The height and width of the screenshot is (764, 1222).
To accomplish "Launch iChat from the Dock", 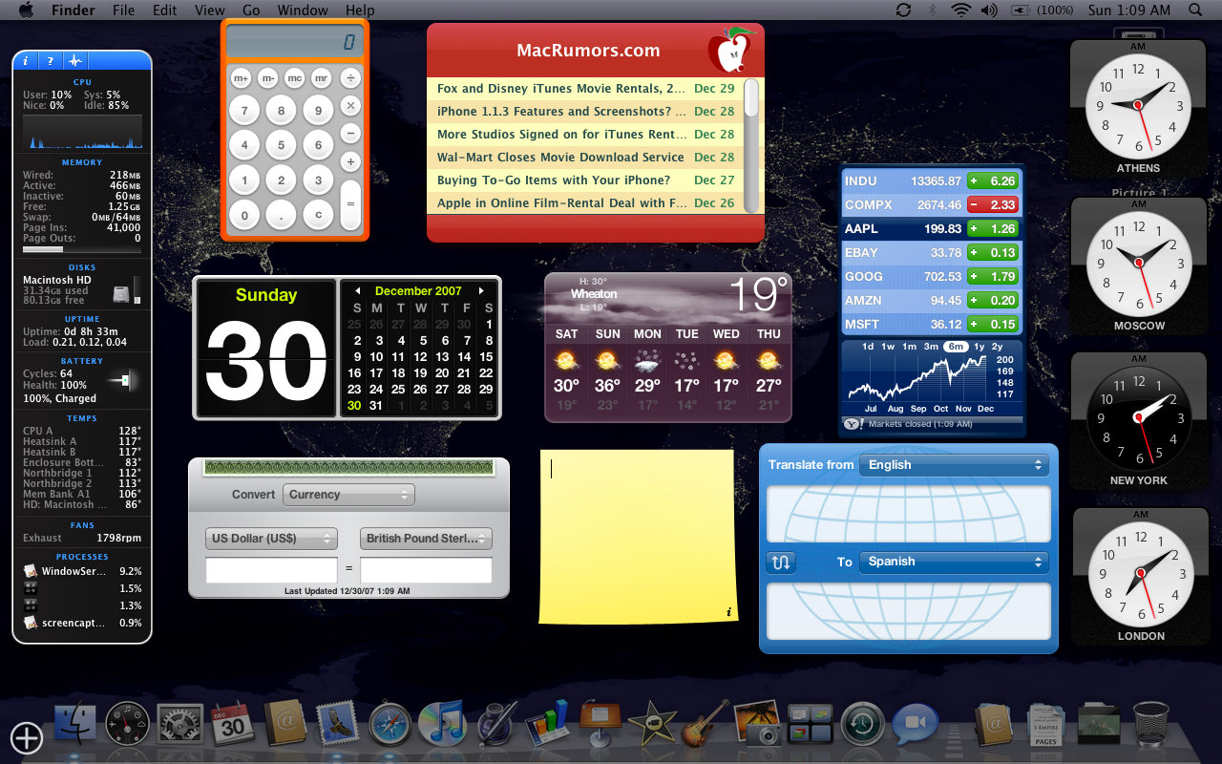I will tap(916, 725).
